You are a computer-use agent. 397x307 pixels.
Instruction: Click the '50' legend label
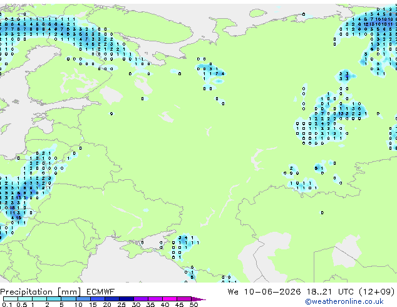(x=193, y=304)
